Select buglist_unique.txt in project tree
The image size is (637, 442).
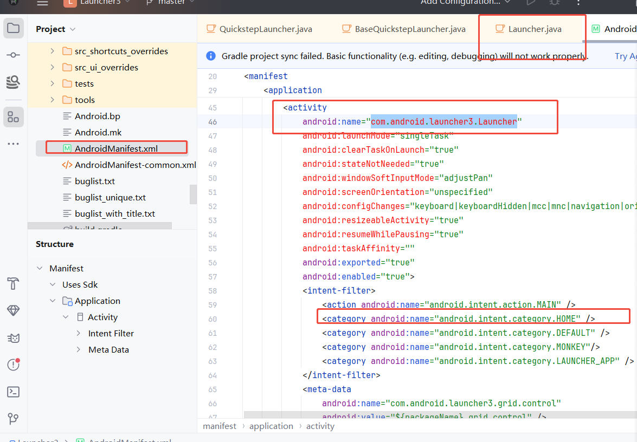coord(110,197)
